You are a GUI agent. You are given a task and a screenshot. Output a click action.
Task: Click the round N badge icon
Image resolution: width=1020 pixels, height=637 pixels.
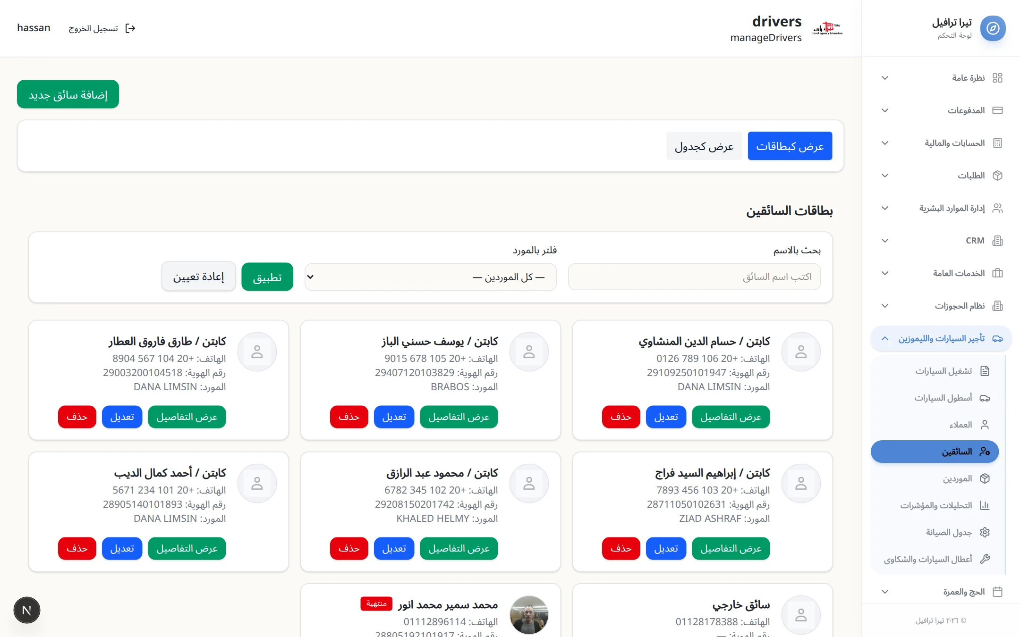click(27, 610)
